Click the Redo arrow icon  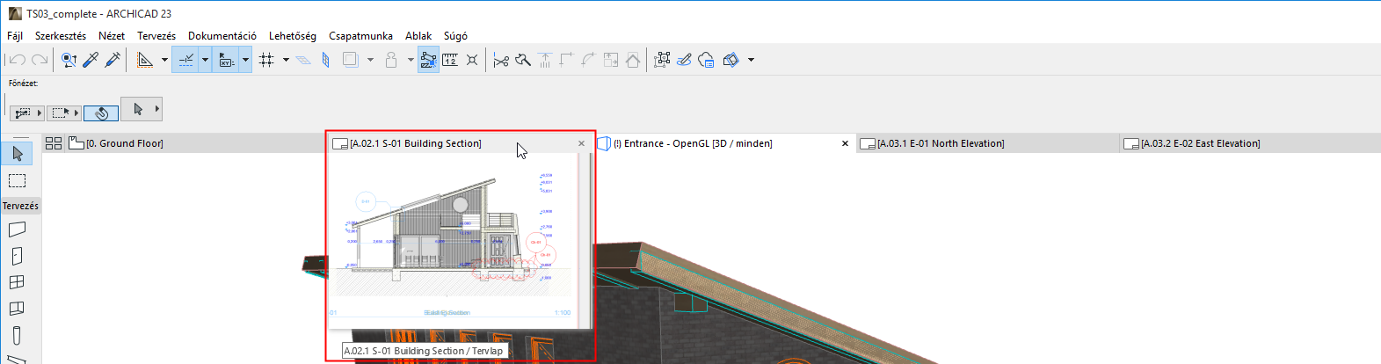(x=40, y=60)
